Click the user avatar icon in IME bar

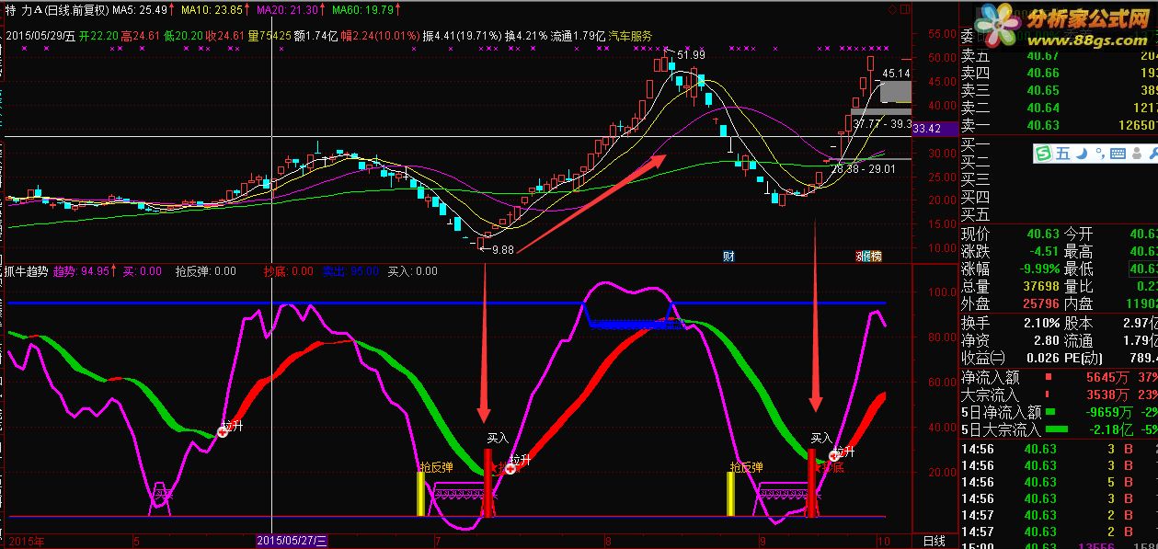[x=1139, y=154]
